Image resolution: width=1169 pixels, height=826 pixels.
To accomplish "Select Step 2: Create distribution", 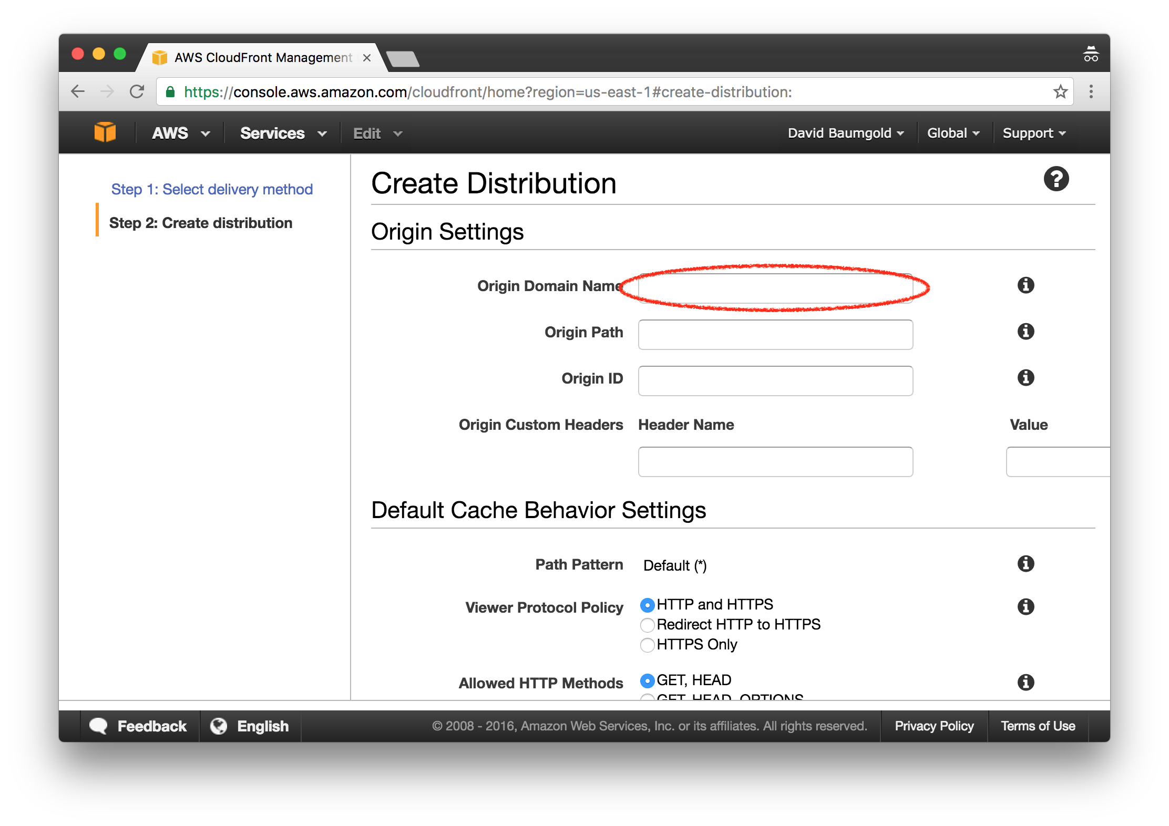I will coord(200,223).
